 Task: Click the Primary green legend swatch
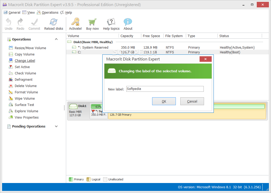(71, 179)
